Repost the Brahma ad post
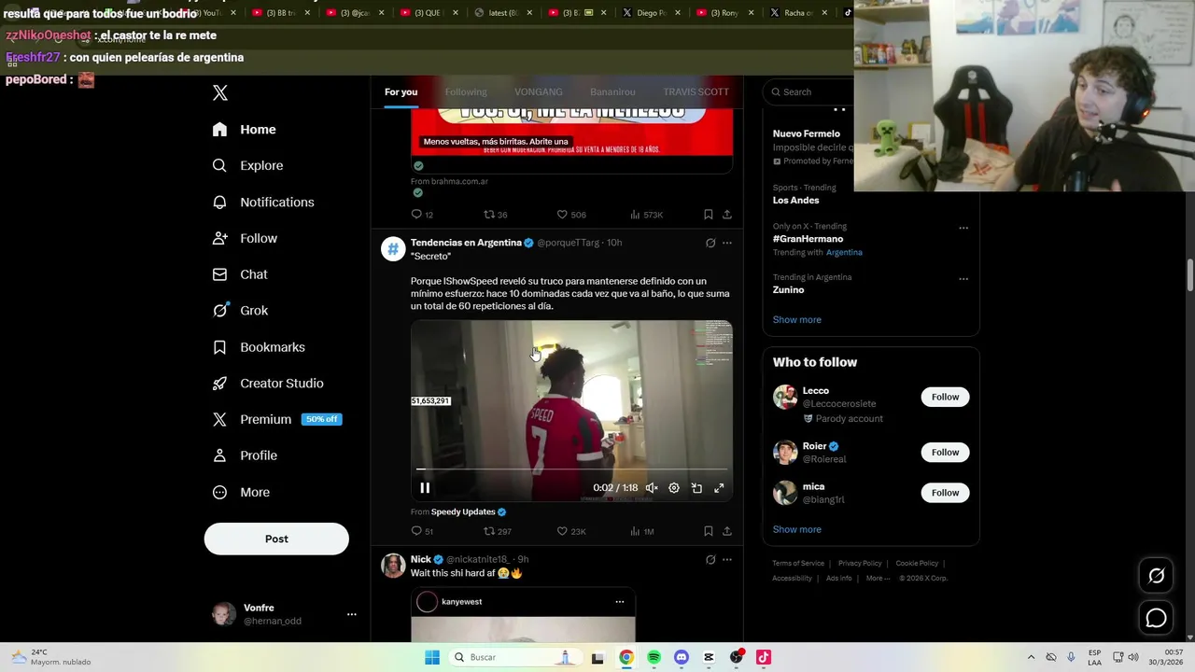This screenshot has height=672, width=1195. [x=495, y=215]
